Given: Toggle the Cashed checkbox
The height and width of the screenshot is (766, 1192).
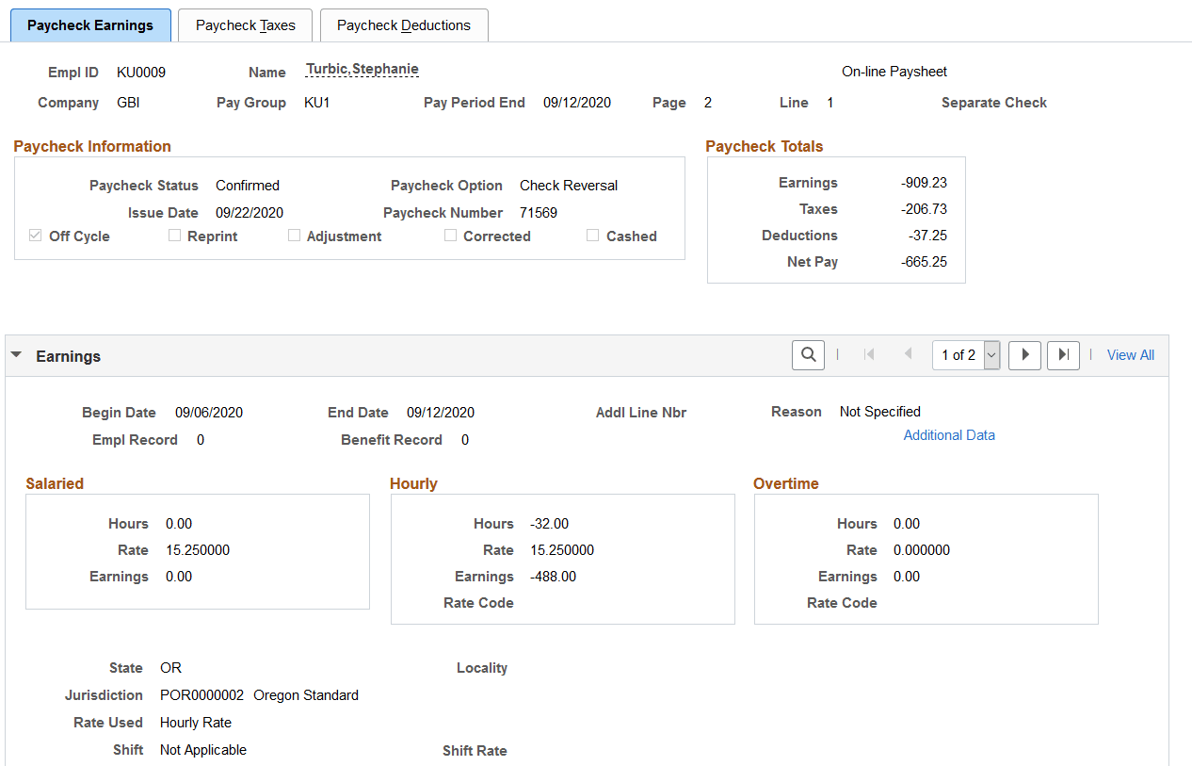Looking at the screenshot, I should click(592, 236).
